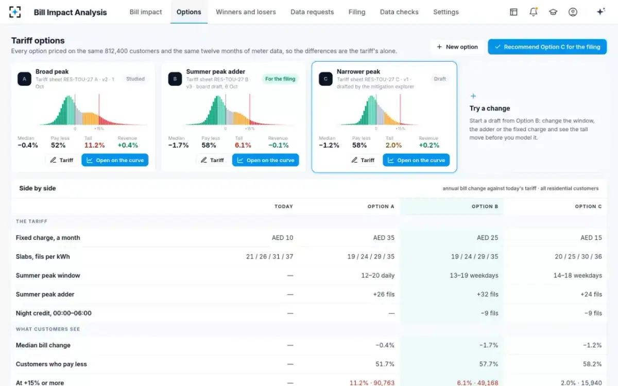Image resolution: width=618 pixels, height=386 pixels.
Task: Click the Broad peak card title
Action: [x=52, y=72]
